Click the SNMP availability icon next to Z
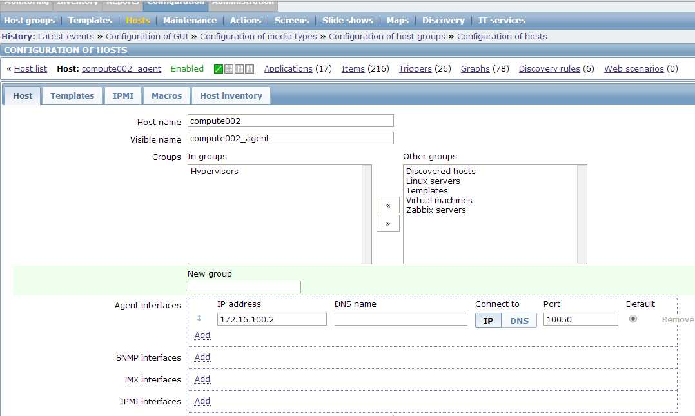Screen dimensions: 695x416 229,69
